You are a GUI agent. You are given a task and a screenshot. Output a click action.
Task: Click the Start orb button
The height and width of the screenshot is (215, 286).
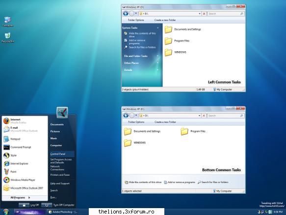pos(6,212)
